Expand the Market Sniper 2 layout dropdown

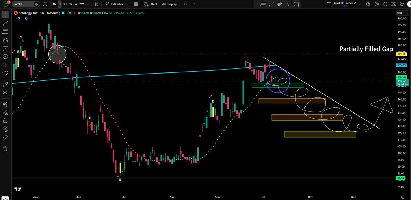pyautogui.click(x=359, y=4)
